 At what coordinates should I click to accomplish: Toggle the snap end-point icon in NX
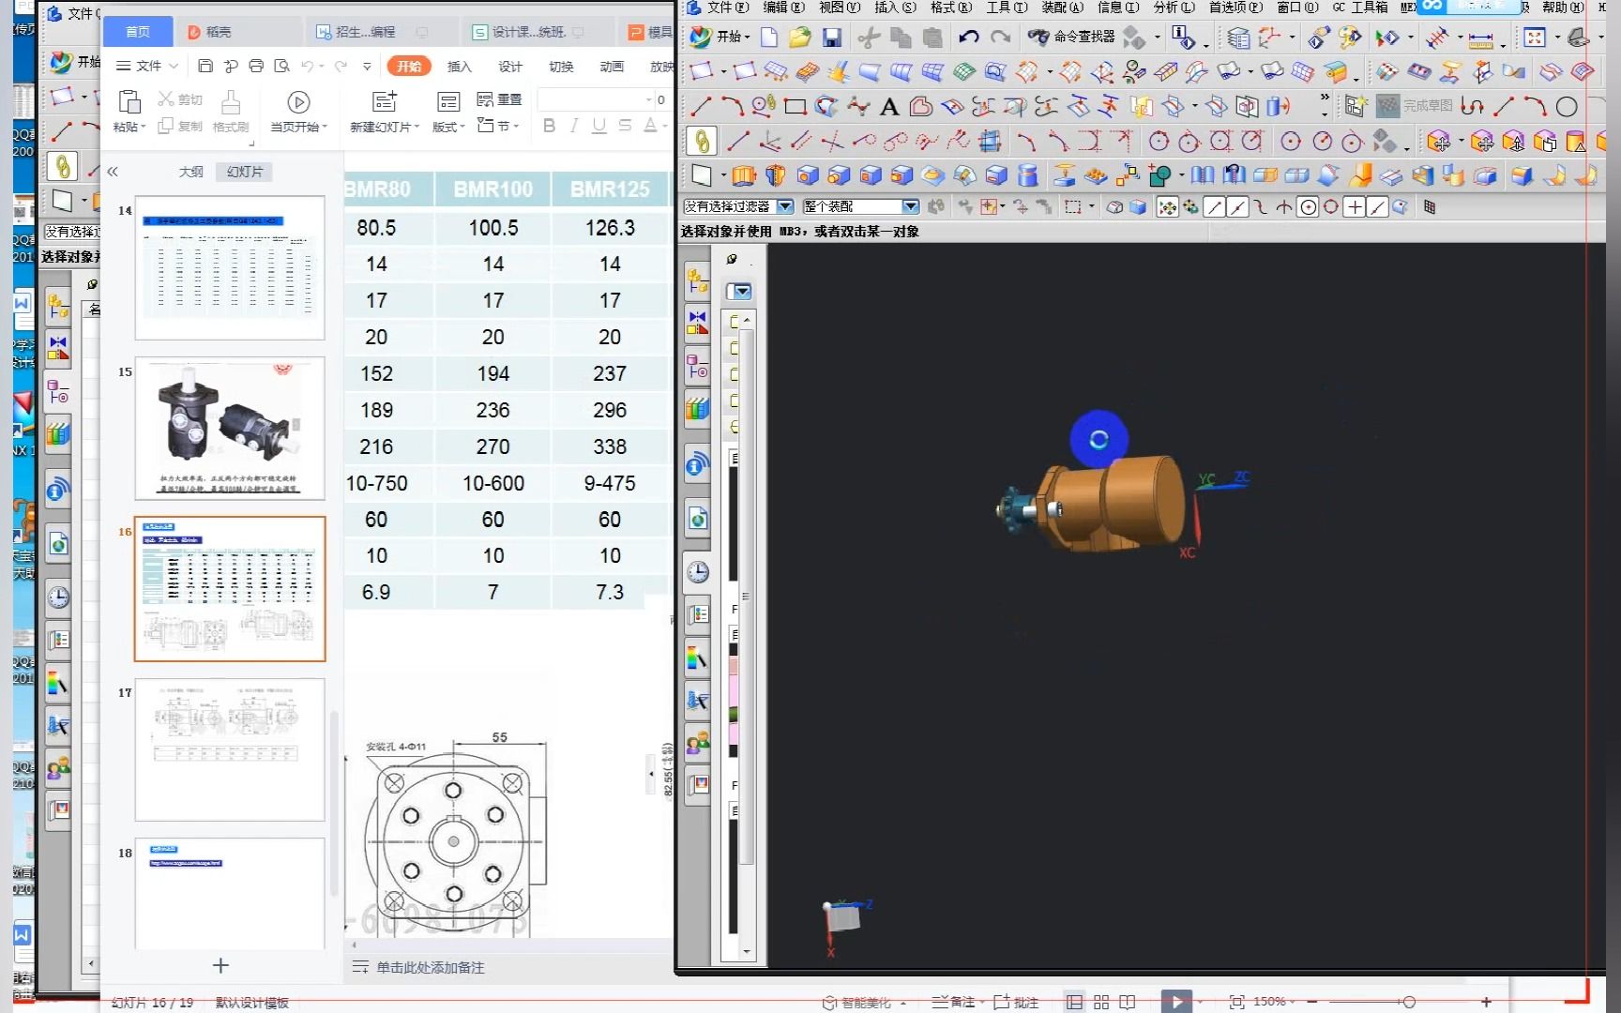click(x=1215, y=207)
